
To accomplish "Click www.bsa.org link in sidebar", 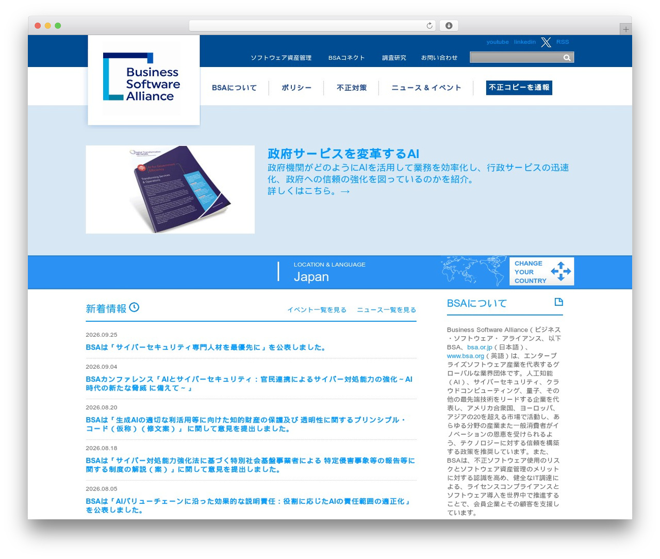I will (466, 356).
